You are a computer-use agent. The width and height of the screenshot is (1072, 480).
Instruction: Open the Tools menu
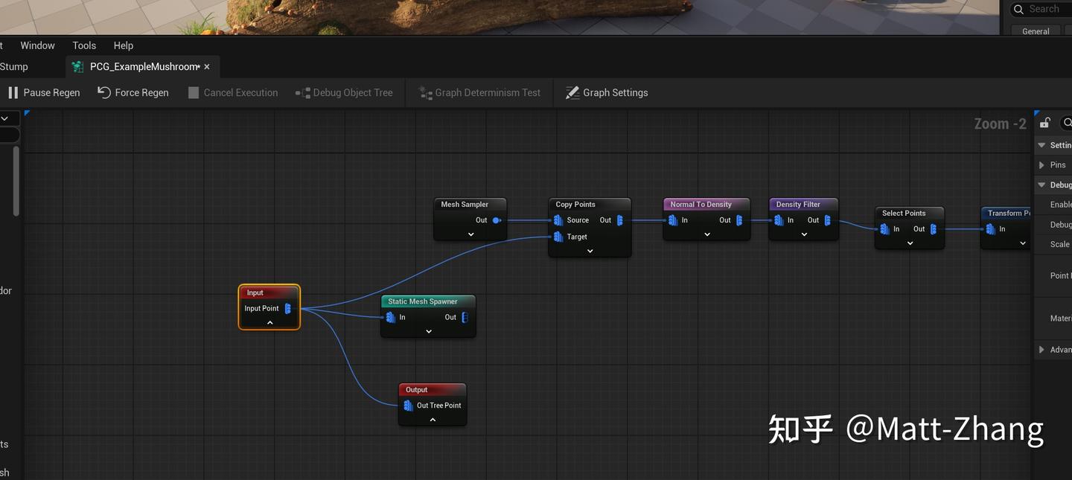click(84, 45)
